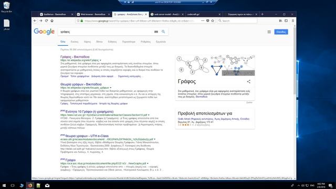
Task: Click the Google search magnifier icon
Action: [x=163, y=31]
